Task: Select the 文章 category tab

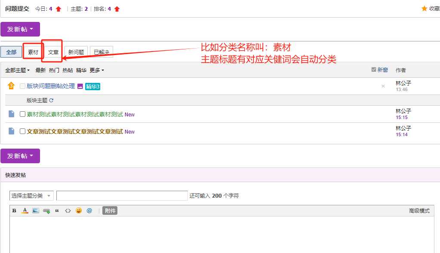Action: pyautogui.click(x=53, y=52)
